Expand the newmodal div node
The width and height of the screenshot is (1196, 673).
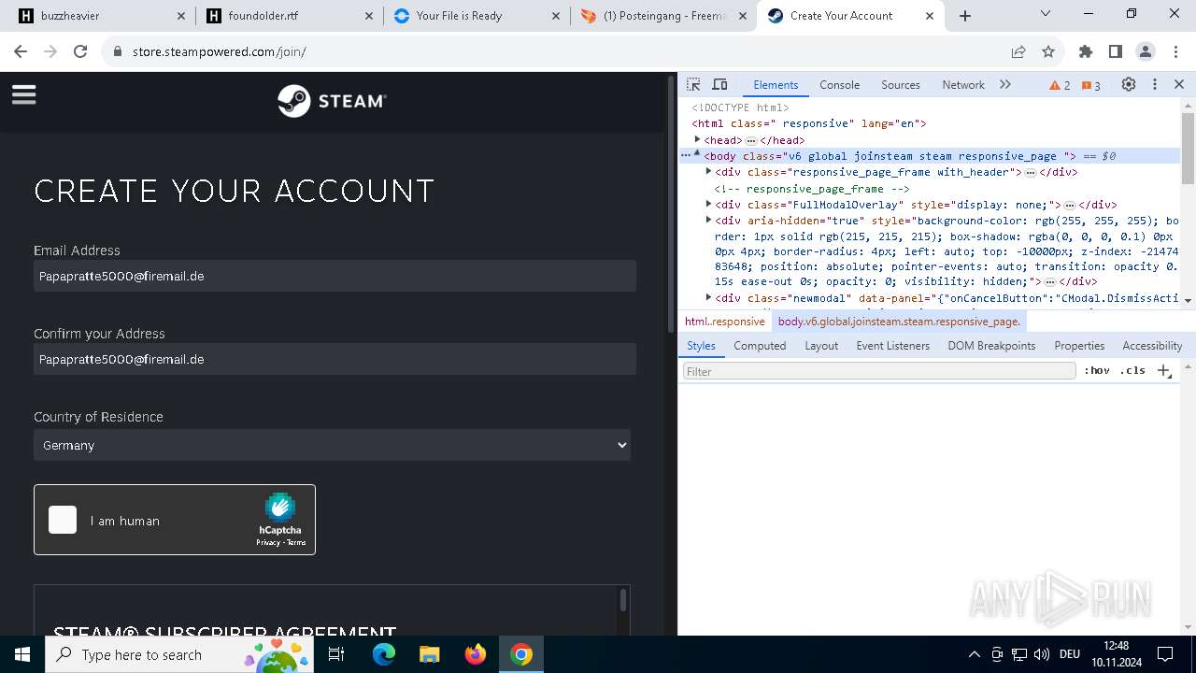click(x=708, y=297)
